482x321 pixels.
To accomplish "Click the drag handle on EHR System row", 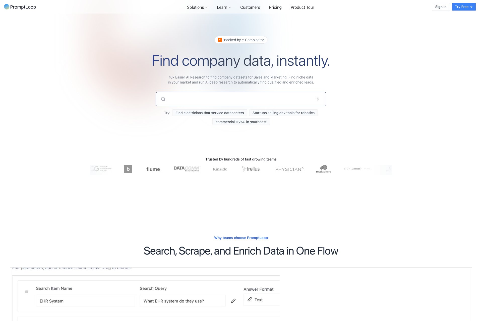I will (27, 292).
